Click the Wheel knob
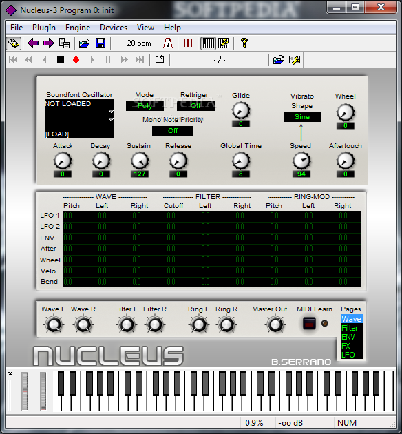 click(346, 112)
